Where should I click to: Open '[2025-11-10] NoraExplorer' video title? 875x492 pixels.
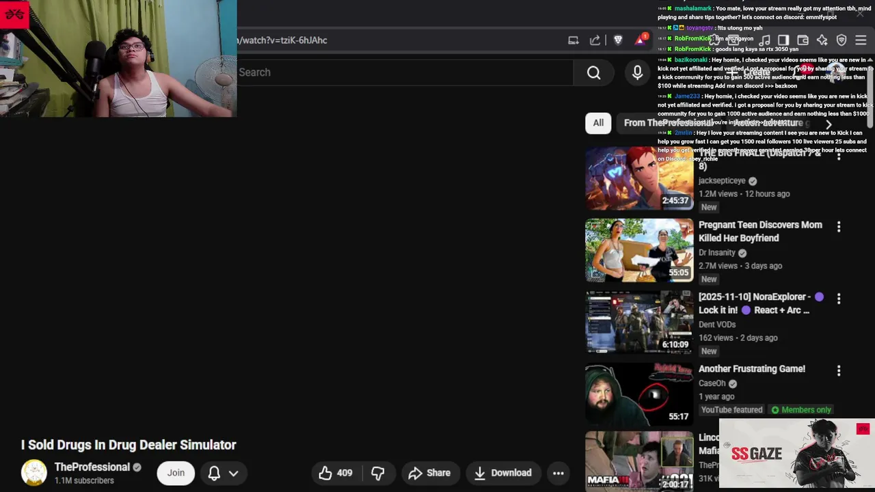point(761,303)
